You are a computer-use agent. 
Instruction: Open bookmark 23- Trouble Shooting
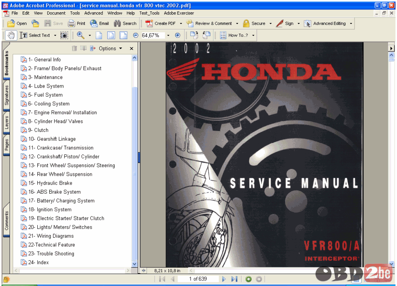(51, 254)
